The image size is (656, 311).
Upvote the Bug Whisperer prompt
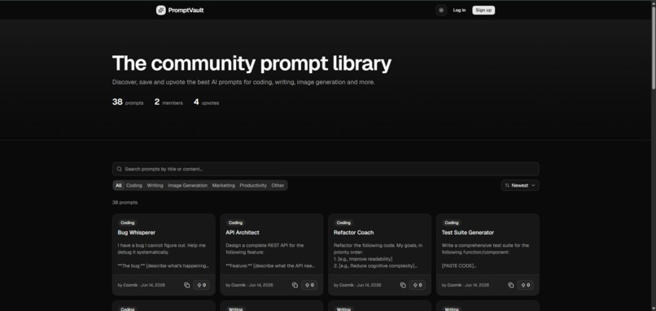(202, 285)
